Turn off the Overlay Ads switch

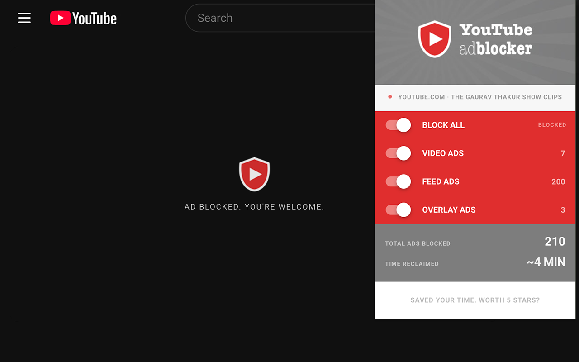[398, 210]
